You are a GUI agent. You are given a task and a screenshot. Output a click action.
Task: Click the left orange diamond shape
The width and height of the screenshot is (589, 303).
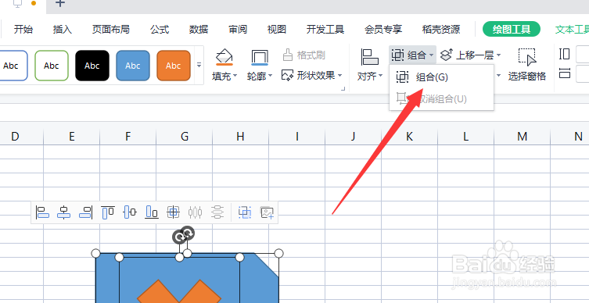pyautogui.click(x=159, y=293)
